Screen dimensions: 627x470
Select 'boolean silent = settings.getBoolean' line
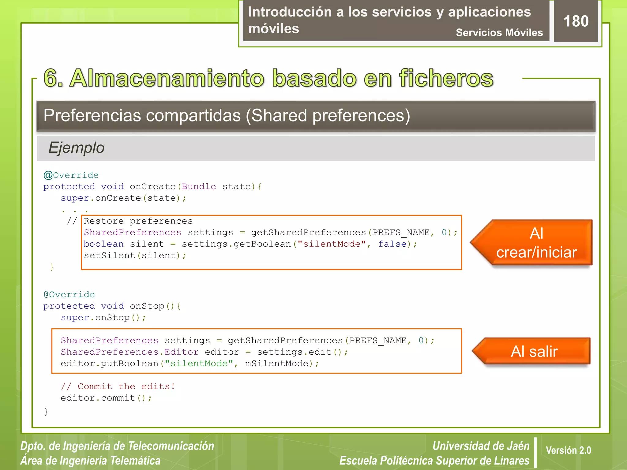(x=250, y=244)
